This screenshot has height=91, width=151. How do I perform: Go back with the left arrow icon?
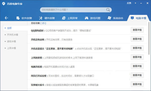click(x=6, y=18)
